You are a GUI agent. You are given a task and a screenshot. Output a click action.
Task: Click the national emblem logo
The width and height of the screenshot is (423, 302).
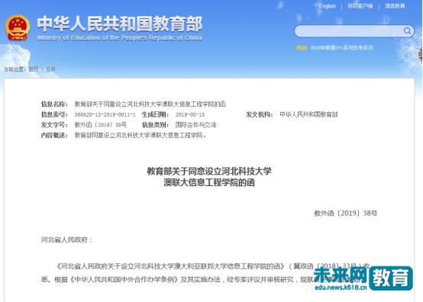(18, 27)
